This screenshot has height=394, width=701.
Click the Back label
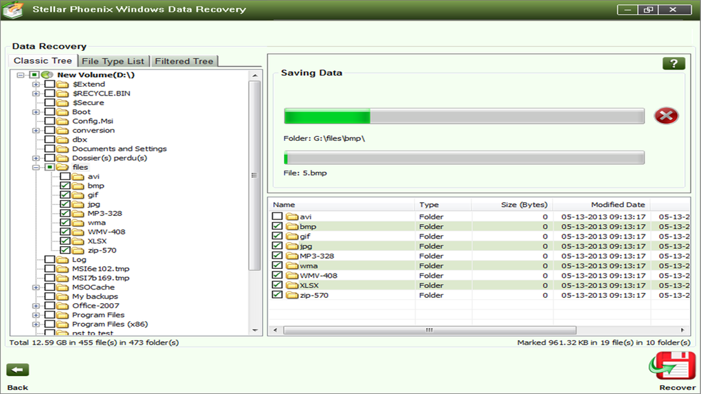tap(17, 388)
